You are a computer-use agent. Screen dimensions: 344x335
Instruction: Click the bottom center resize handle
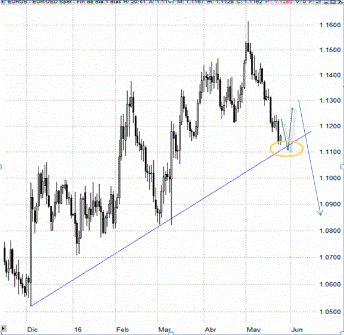(171, 333)
